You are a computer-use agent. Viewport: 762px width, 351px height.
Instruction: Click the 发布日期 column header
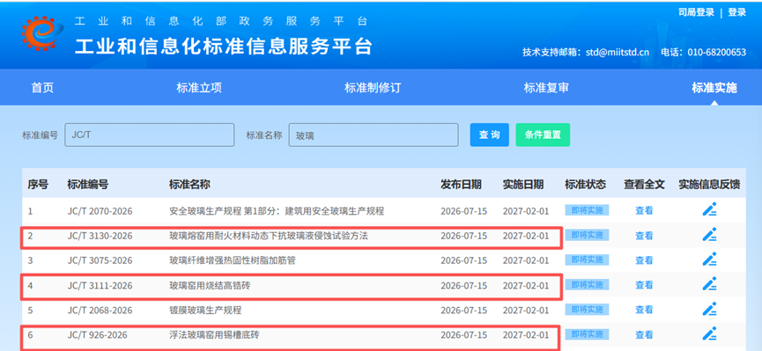(x=461, y=185)
